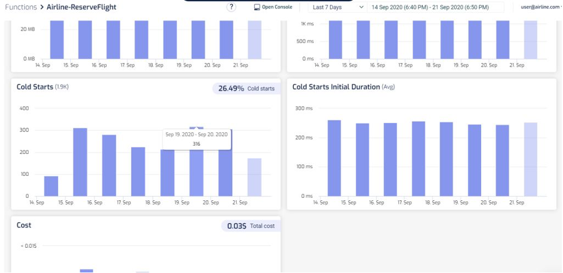Open the user@airline.com account menu
Viewport: 563px width, 273px height.
pyautogui.click(x=539, y=7)
